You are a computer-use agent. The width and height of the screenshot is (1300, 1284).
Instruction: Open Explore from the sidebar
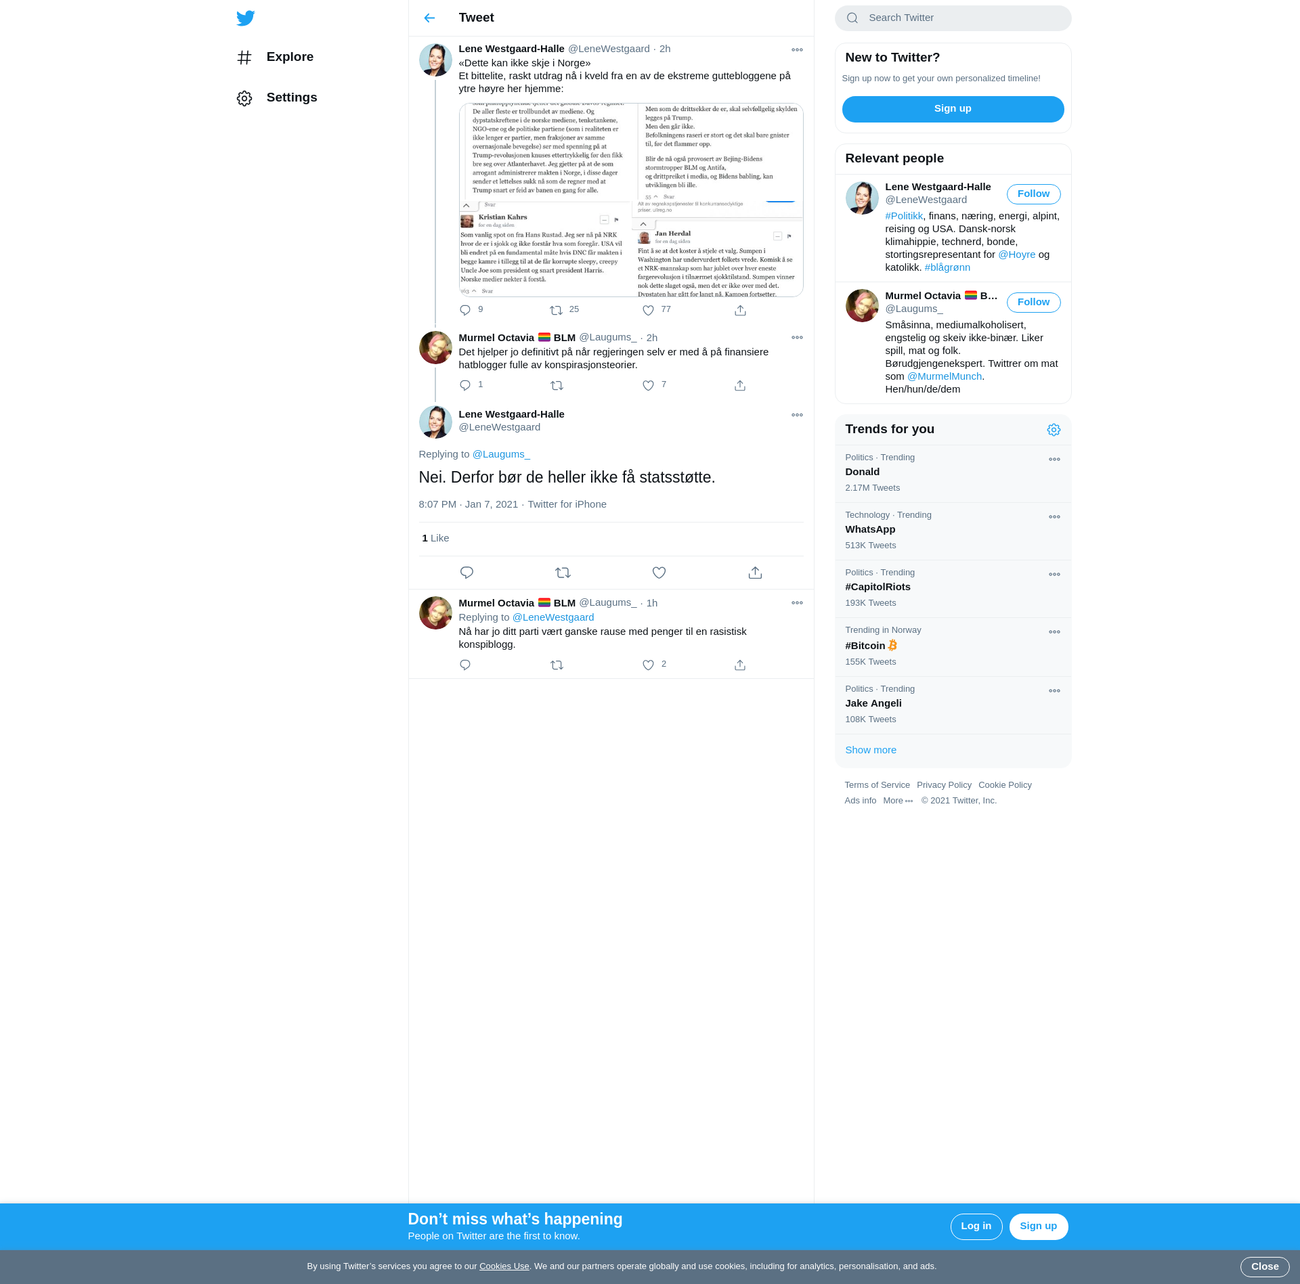(x=276, y=58)
